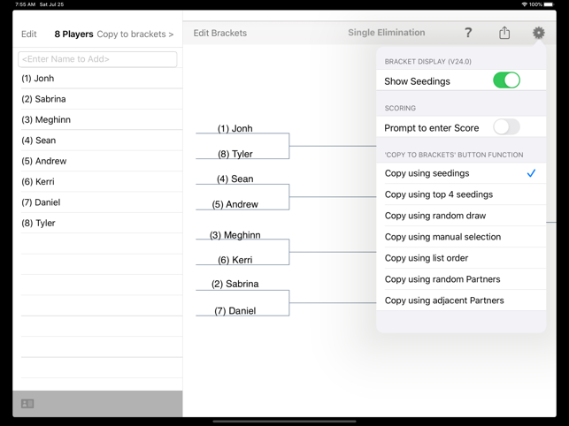Click the settings gear icon

tap(538, 33)
